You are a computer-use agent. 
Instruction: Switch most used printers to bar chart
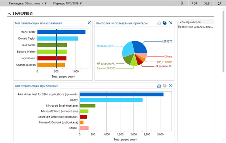(159, 23)
